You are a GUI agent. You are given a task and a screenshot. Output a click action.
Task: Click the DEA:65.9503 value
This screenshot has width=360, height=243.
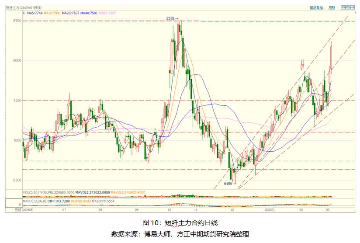pos(81,201)
